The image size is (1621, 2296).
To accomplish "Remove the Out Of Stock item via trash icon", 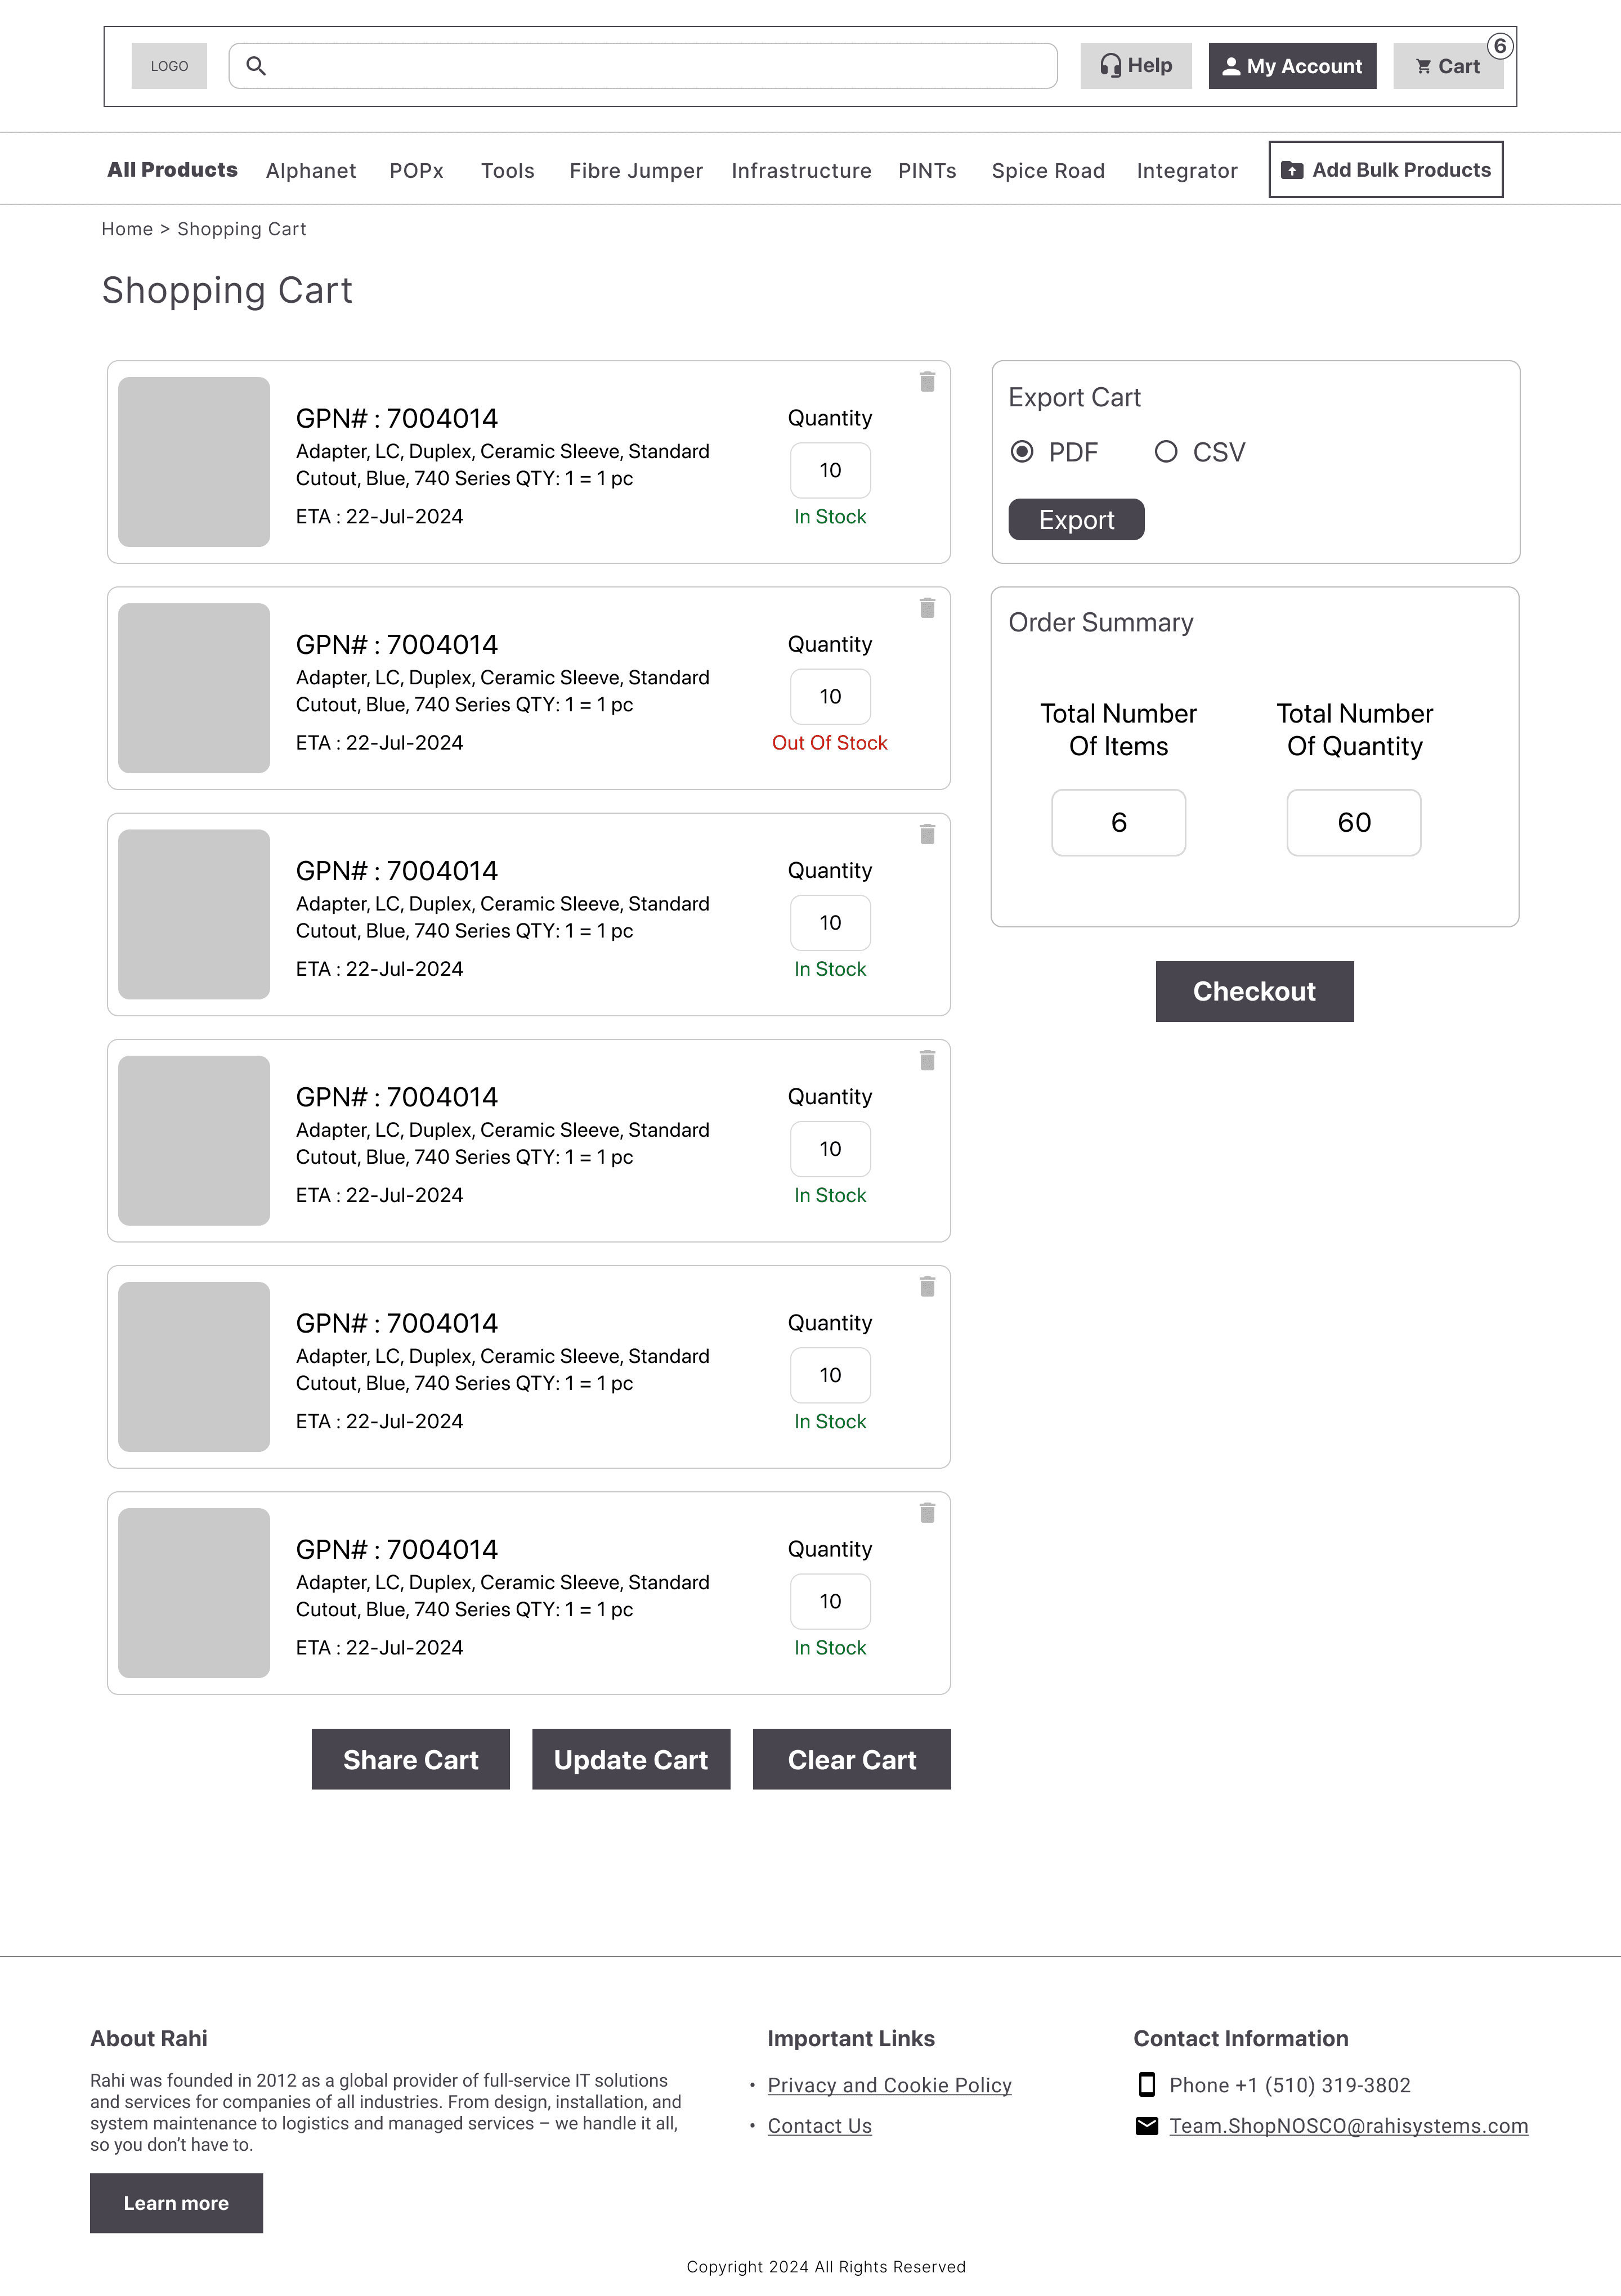I will (927, 608).
